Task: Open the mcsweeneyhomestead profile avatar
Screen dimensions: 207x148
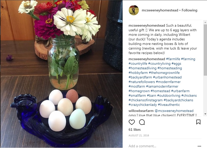Action: (134, 10)
